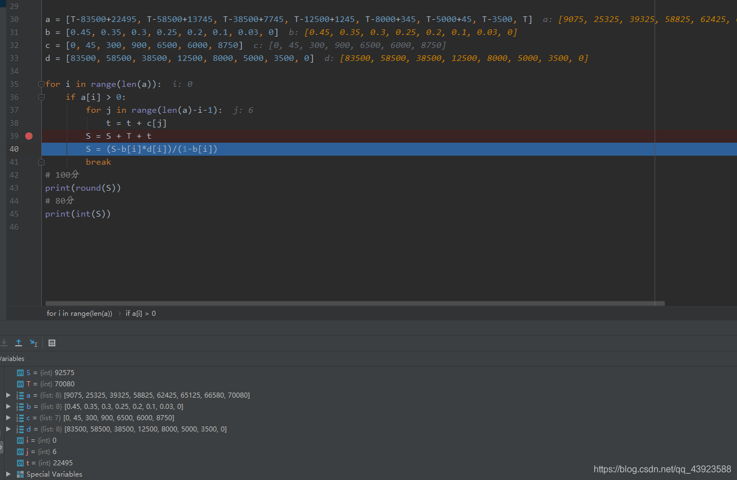This screenshot has height=480, width=737.
Task: Click the Special Variables grid icon
Action: [20, 474]
